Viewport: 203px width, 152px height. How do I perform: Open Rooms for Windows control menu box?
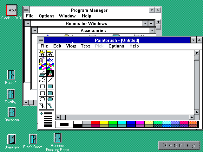(x=28, y=23)
